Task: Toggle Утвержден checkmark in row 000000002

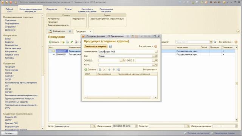Action: (223, 51)
